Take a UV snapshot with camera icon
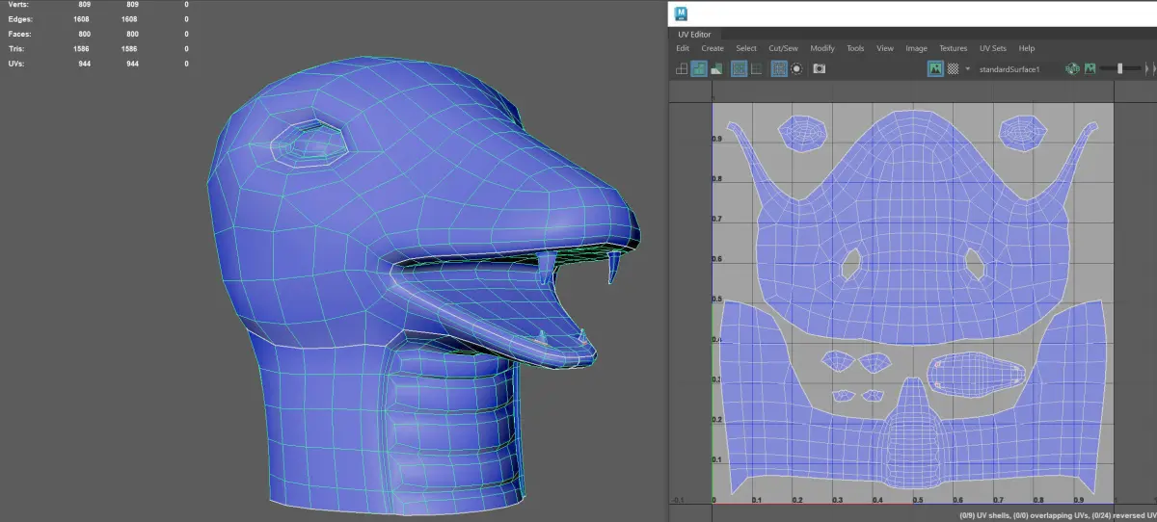1157x522 pixels. click(820, 69)
